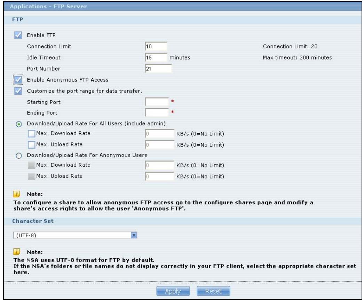Click the note icon above the UTF-8 note

click(x=17, y=252)
